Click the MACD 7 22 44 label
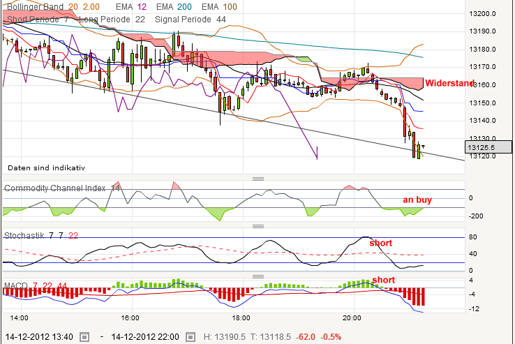This screenshot has width=515, height=344. coord(35,285)
